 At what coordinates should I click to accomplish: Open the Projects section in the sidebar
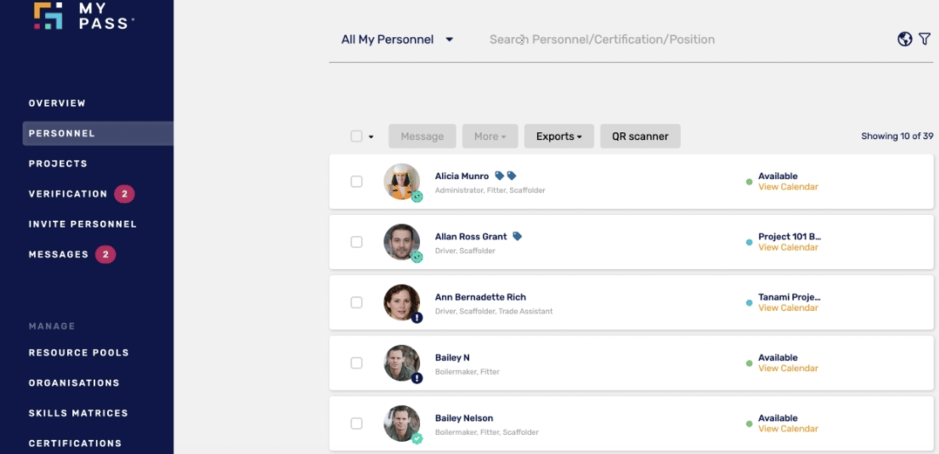pos(58,163)
